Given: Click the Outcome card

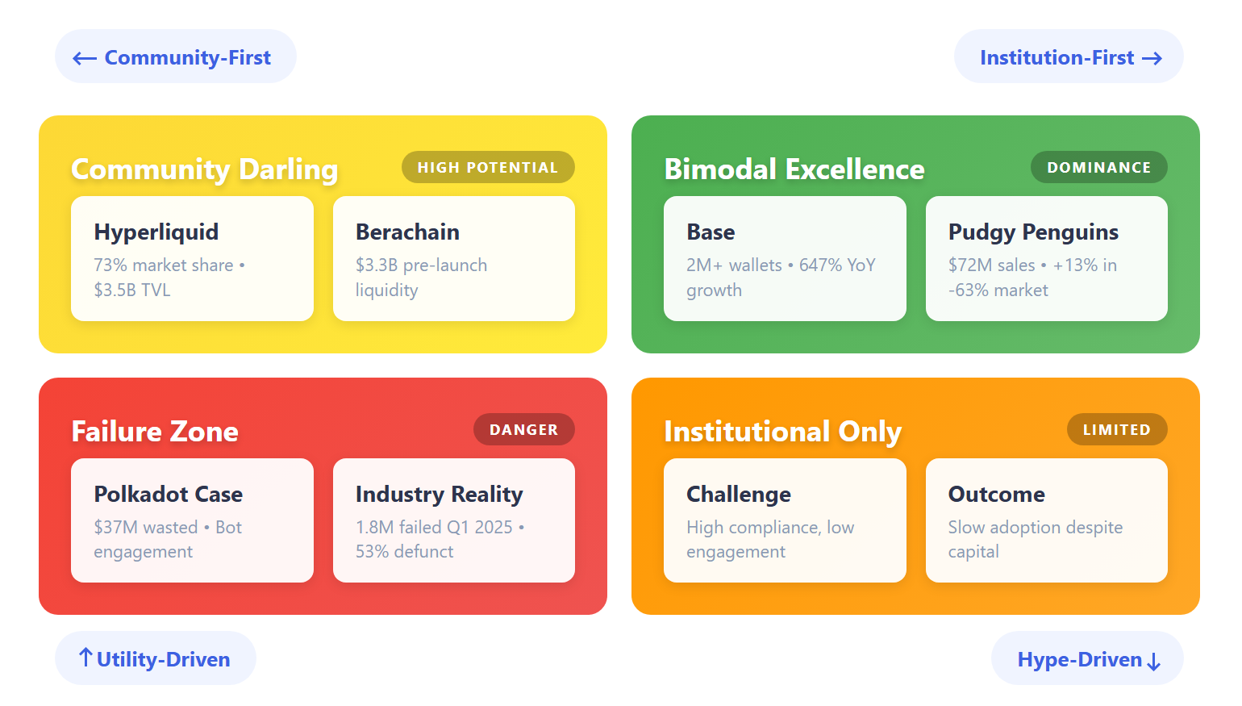Looking at the screenshot, I should 1046,520.
